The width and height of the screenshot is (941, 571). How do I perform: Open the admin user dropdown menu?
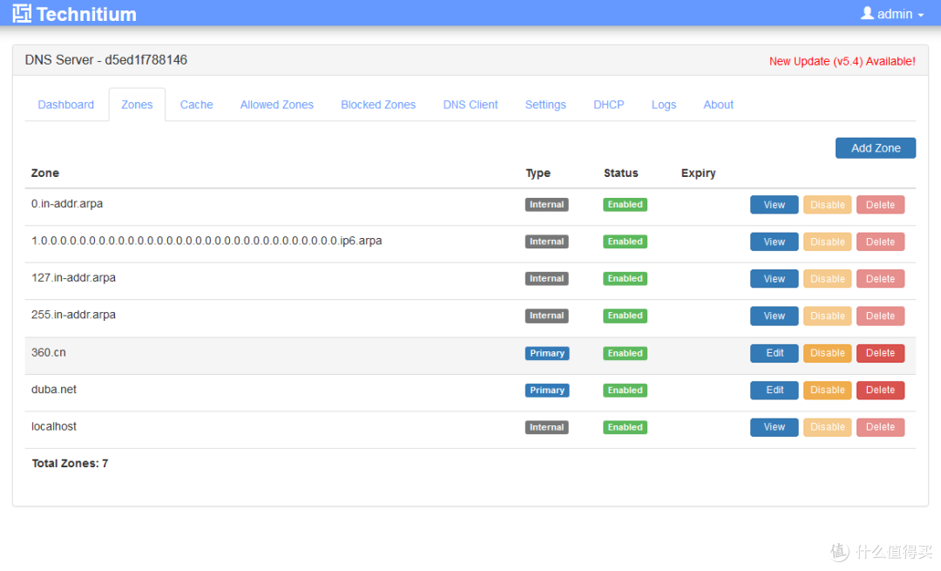(892, 14)
